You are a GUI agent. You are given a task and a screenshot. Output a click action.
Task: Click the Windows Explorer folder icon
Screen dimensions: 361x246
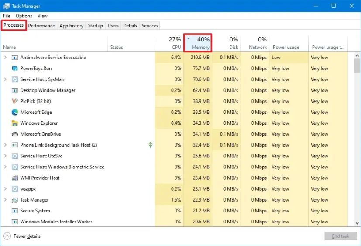(x=15, y=123)
